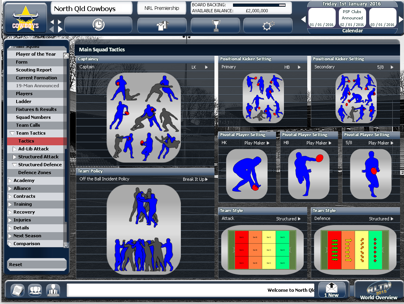
Task: Click the left calendar navigation arrow
Action: tap(303, 18)
